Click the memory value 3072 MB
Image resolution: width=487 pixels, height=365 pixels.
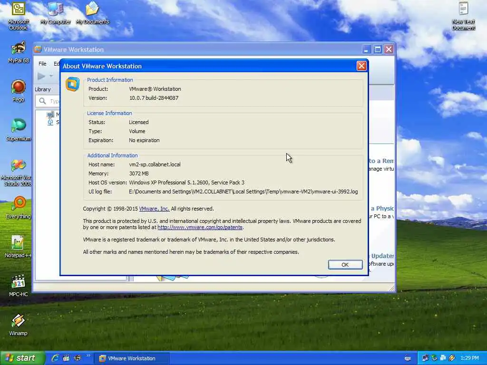point(139,173)
